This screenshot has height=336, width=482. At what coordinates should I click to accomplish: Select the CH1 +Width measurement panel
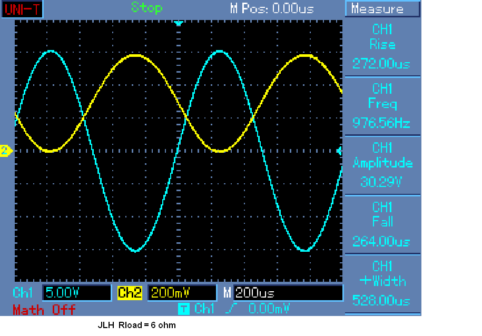pos(382,283)
